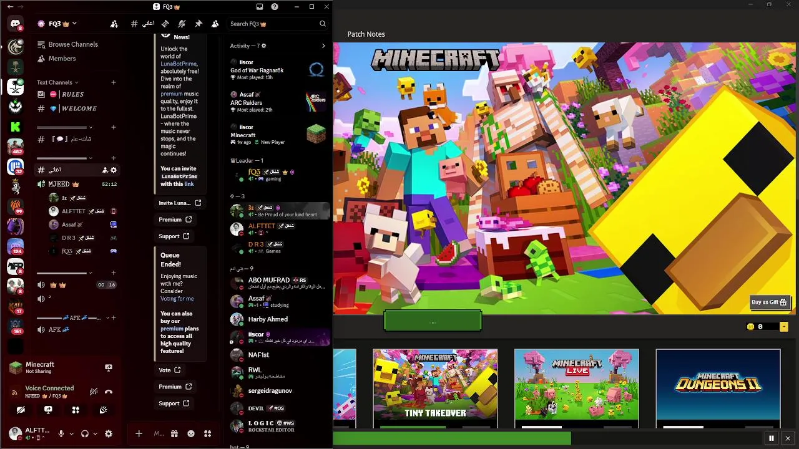This screenshot has height=449, width=799.
Task: Click green play button in launcher
Action: [433, 321]
